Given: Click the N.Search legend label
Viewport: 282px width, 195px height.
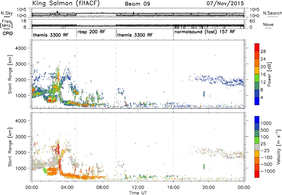Looking at the screenshot, I should pos(272,13).
